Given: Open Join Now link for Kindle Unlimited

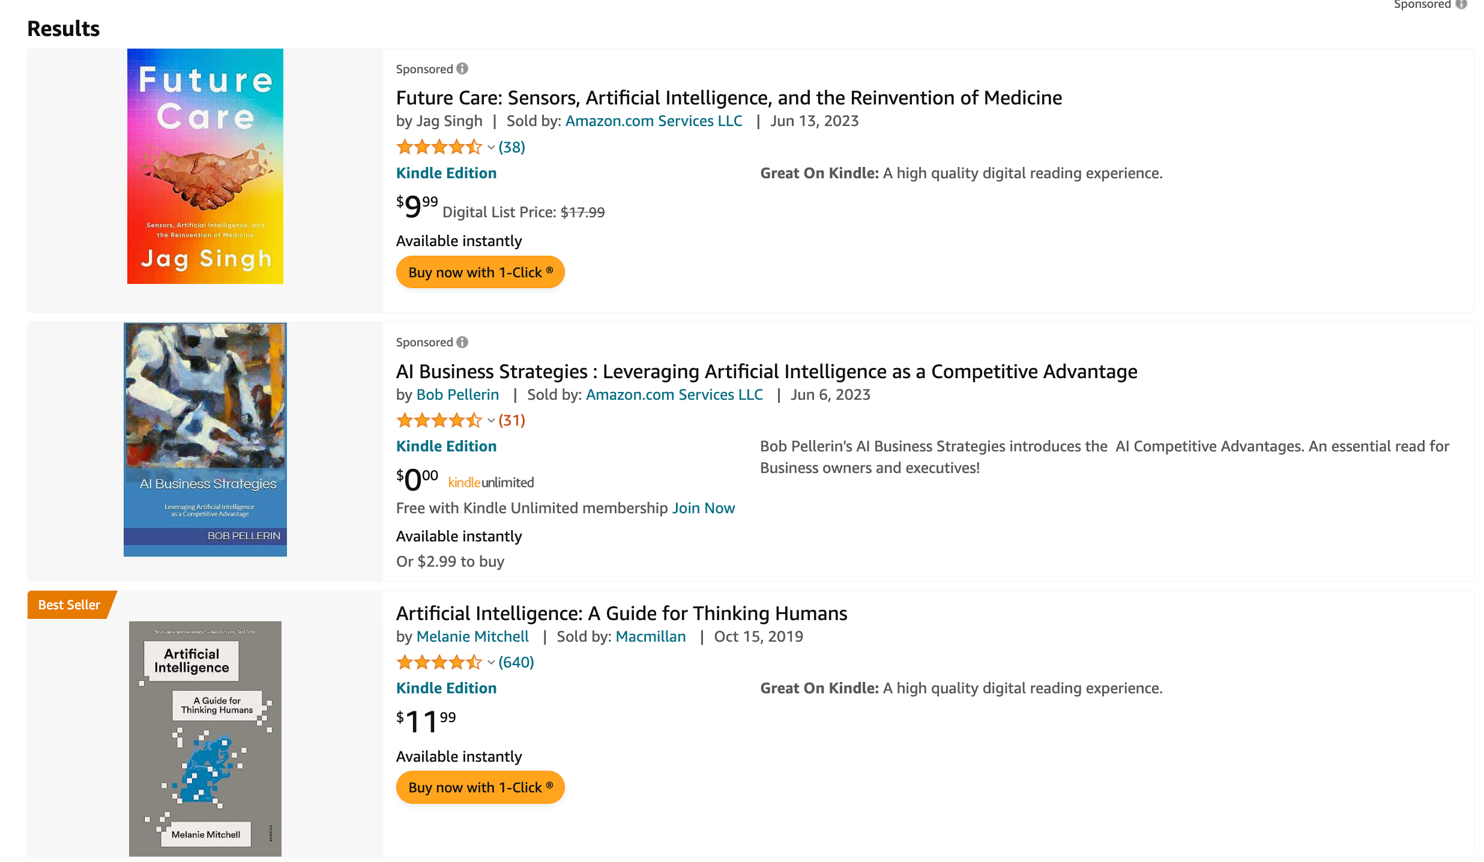Looking at the screenshot, I should tap(703, 508).
